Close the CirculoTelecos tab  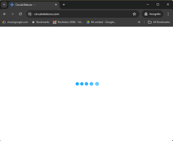click(x=56, y=5)
